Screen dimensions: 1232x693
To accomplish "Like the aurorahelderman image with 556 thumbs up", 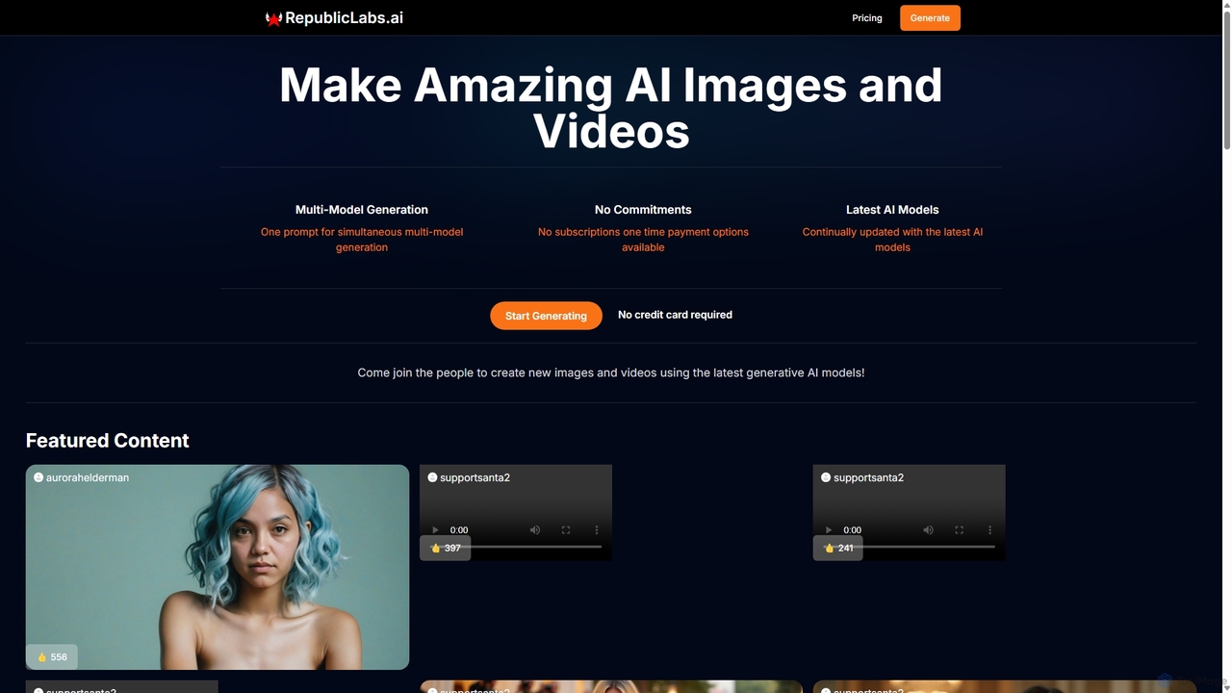I will pos(52,656).
